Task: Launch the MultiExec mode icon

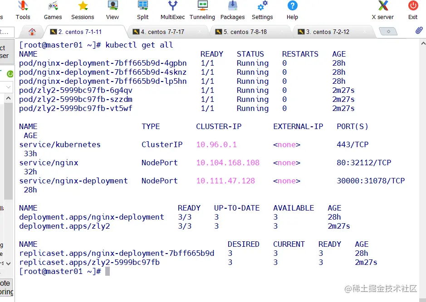Action: coord(172,6)
